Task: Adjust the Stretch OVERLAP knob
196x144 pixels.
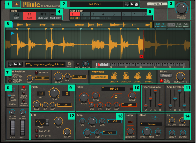Action: 126,77
